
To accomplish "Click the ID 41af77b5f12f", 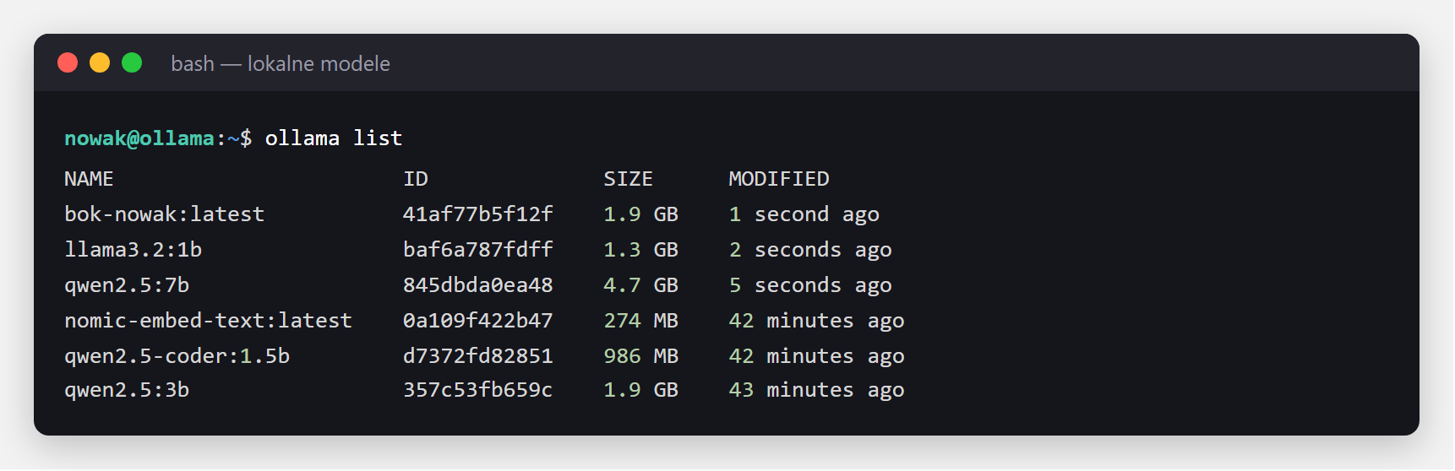I will coord(478,214).
